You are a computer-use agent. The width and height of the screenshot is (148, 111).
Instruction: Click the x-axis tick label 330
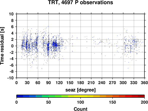click(x=134, y=83)
